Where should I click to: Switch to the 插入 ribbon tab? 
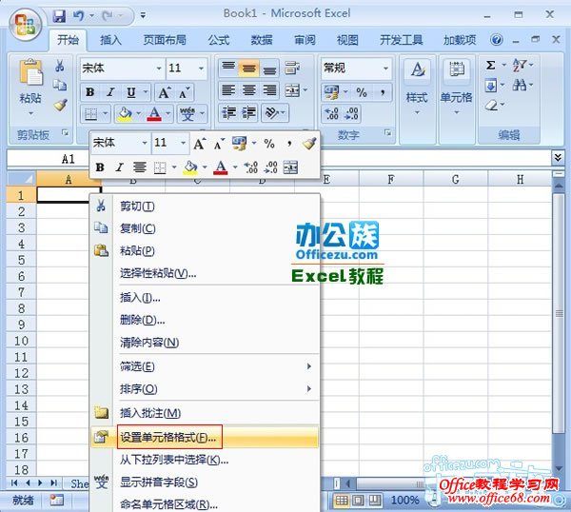pos(110,40)
